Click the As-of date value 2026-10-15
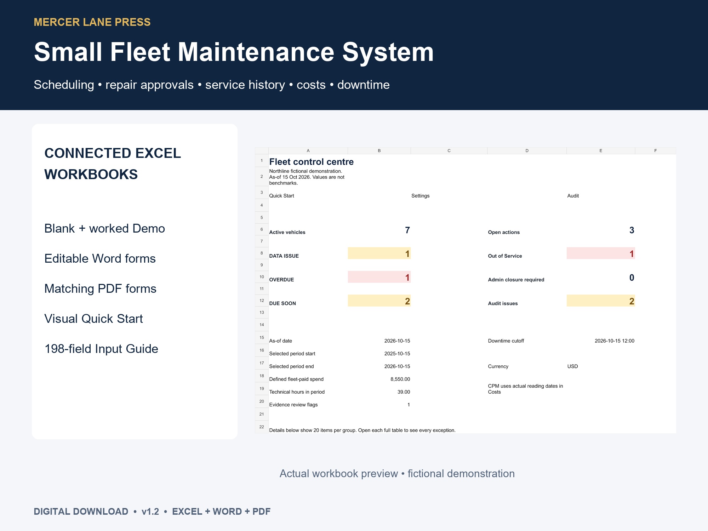The width and height of the screenshot is (708, 531). [x=397, y=341]
